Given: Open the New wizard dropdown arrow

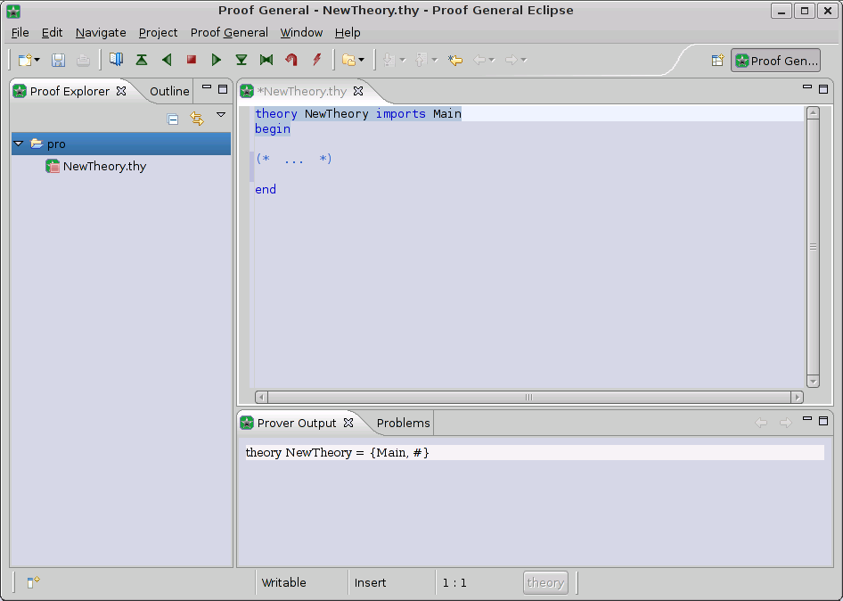Looking at the screenshot, I should coord(37,60).
